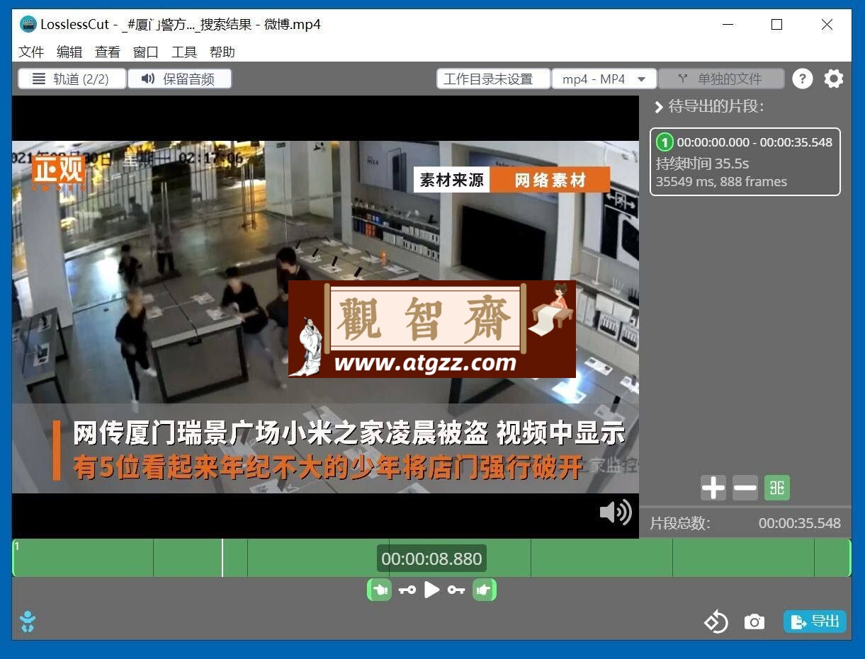865x659 pixels.
Task: Click the rotation preview icon
Action: (x=716, y=622)
